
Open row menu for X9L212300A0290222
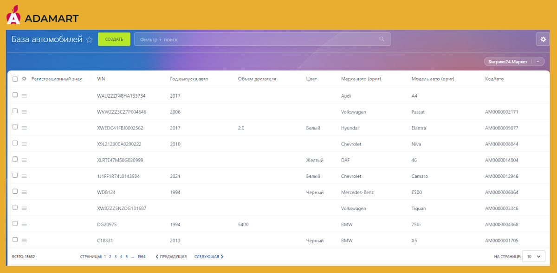[24, 144]
